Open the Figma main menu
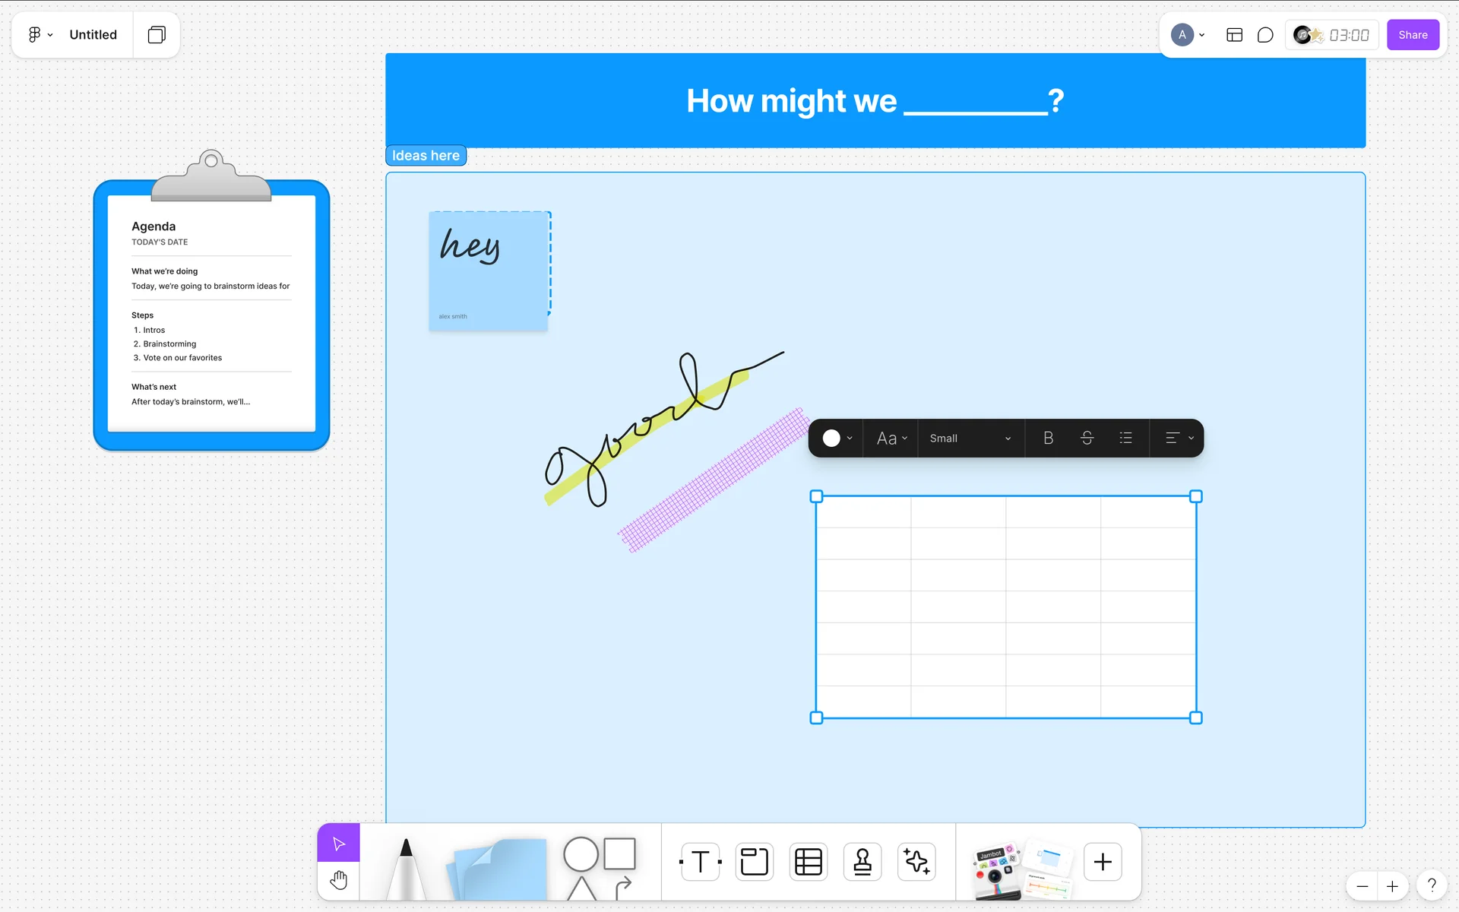 [x=40, y=35]
